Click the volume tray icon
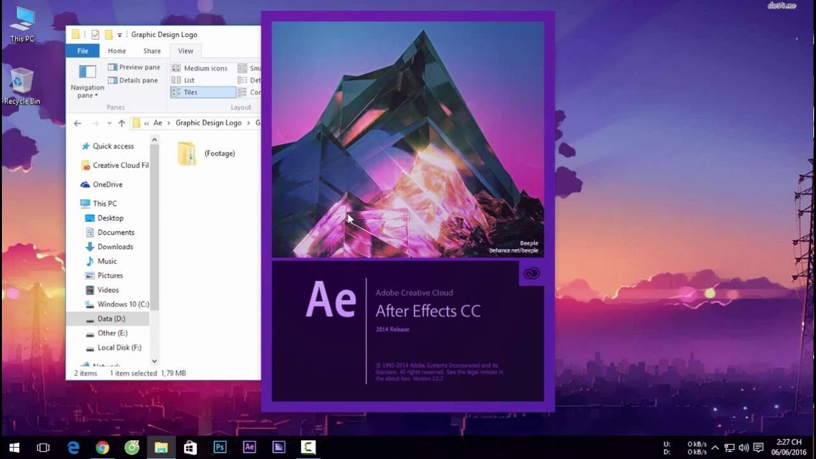 (744, 448)
